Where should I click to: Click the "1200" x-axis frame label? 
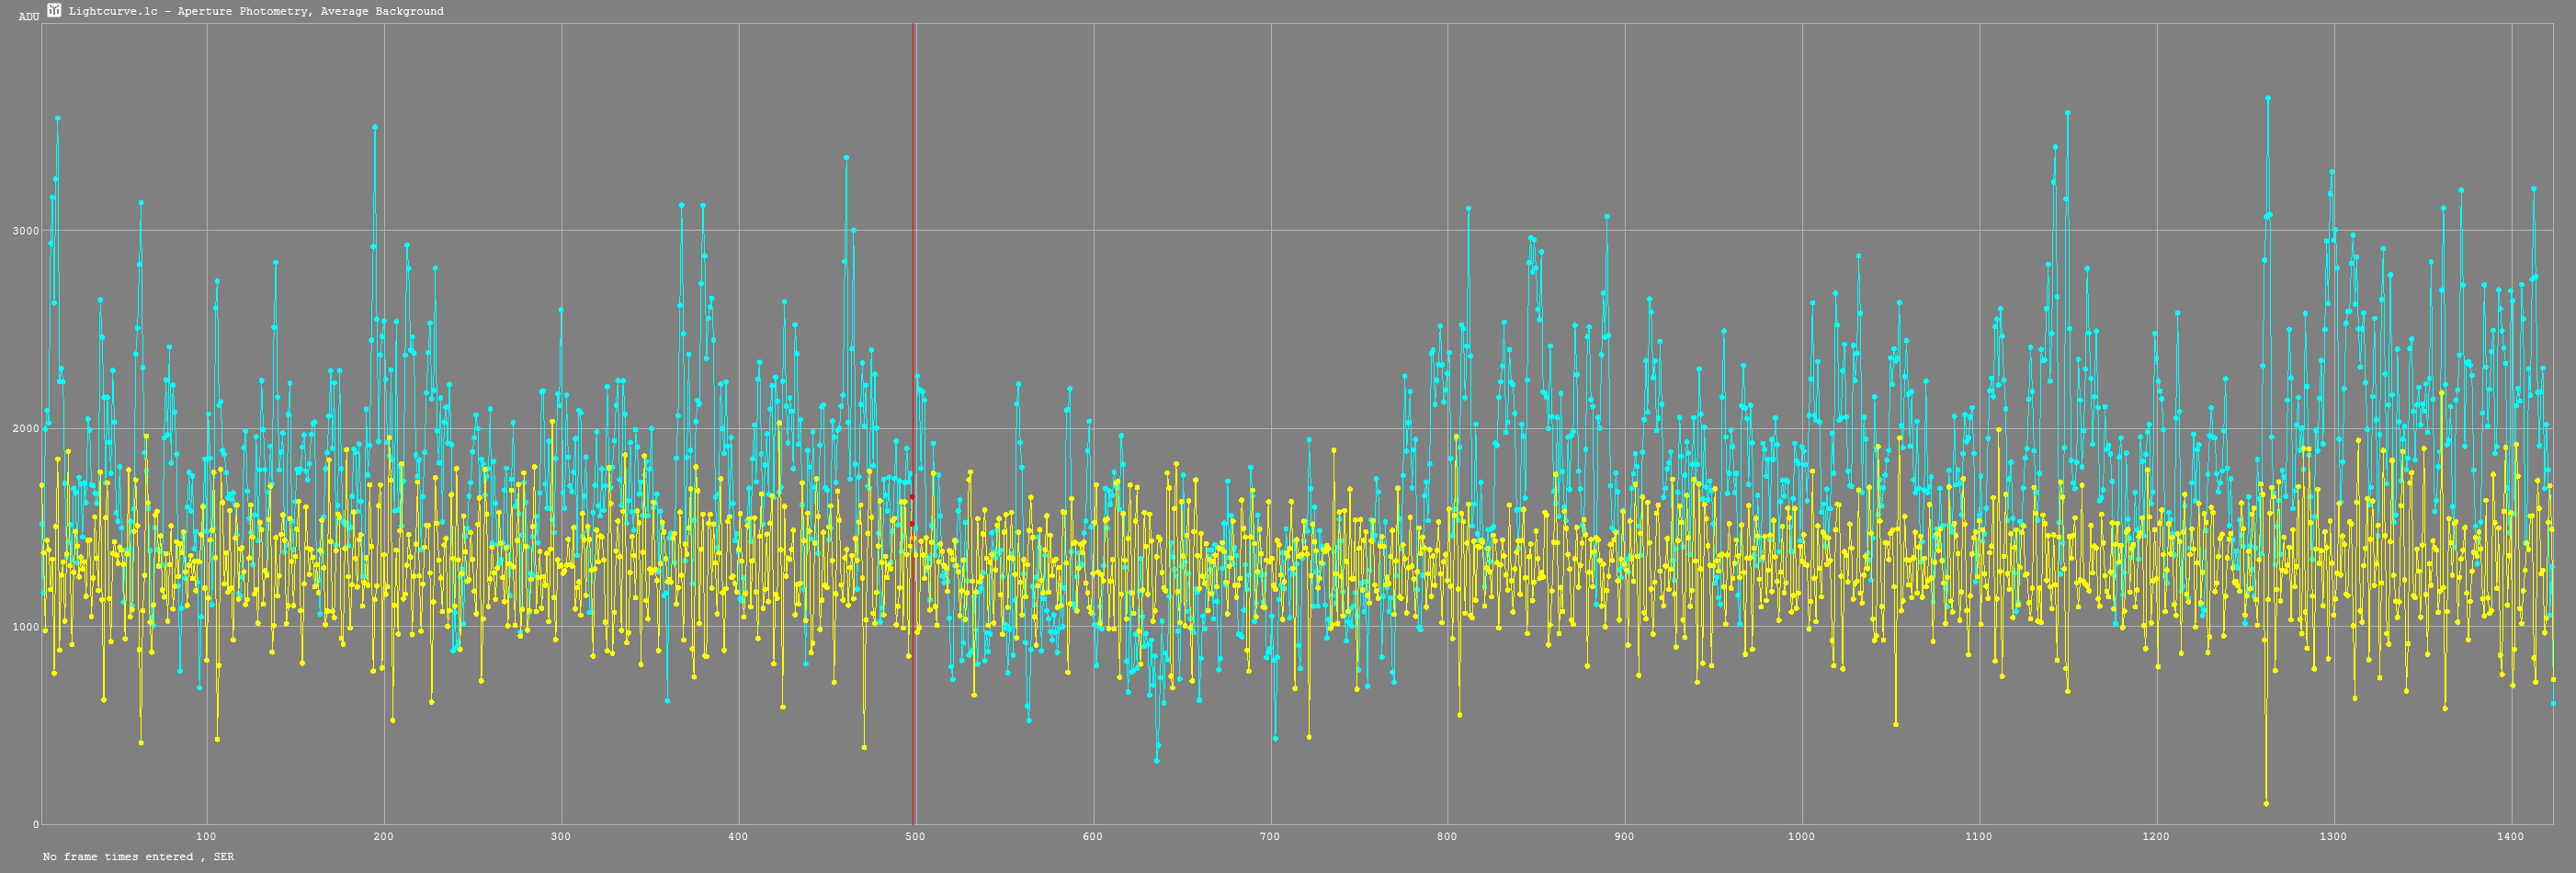pos(2156,836)
